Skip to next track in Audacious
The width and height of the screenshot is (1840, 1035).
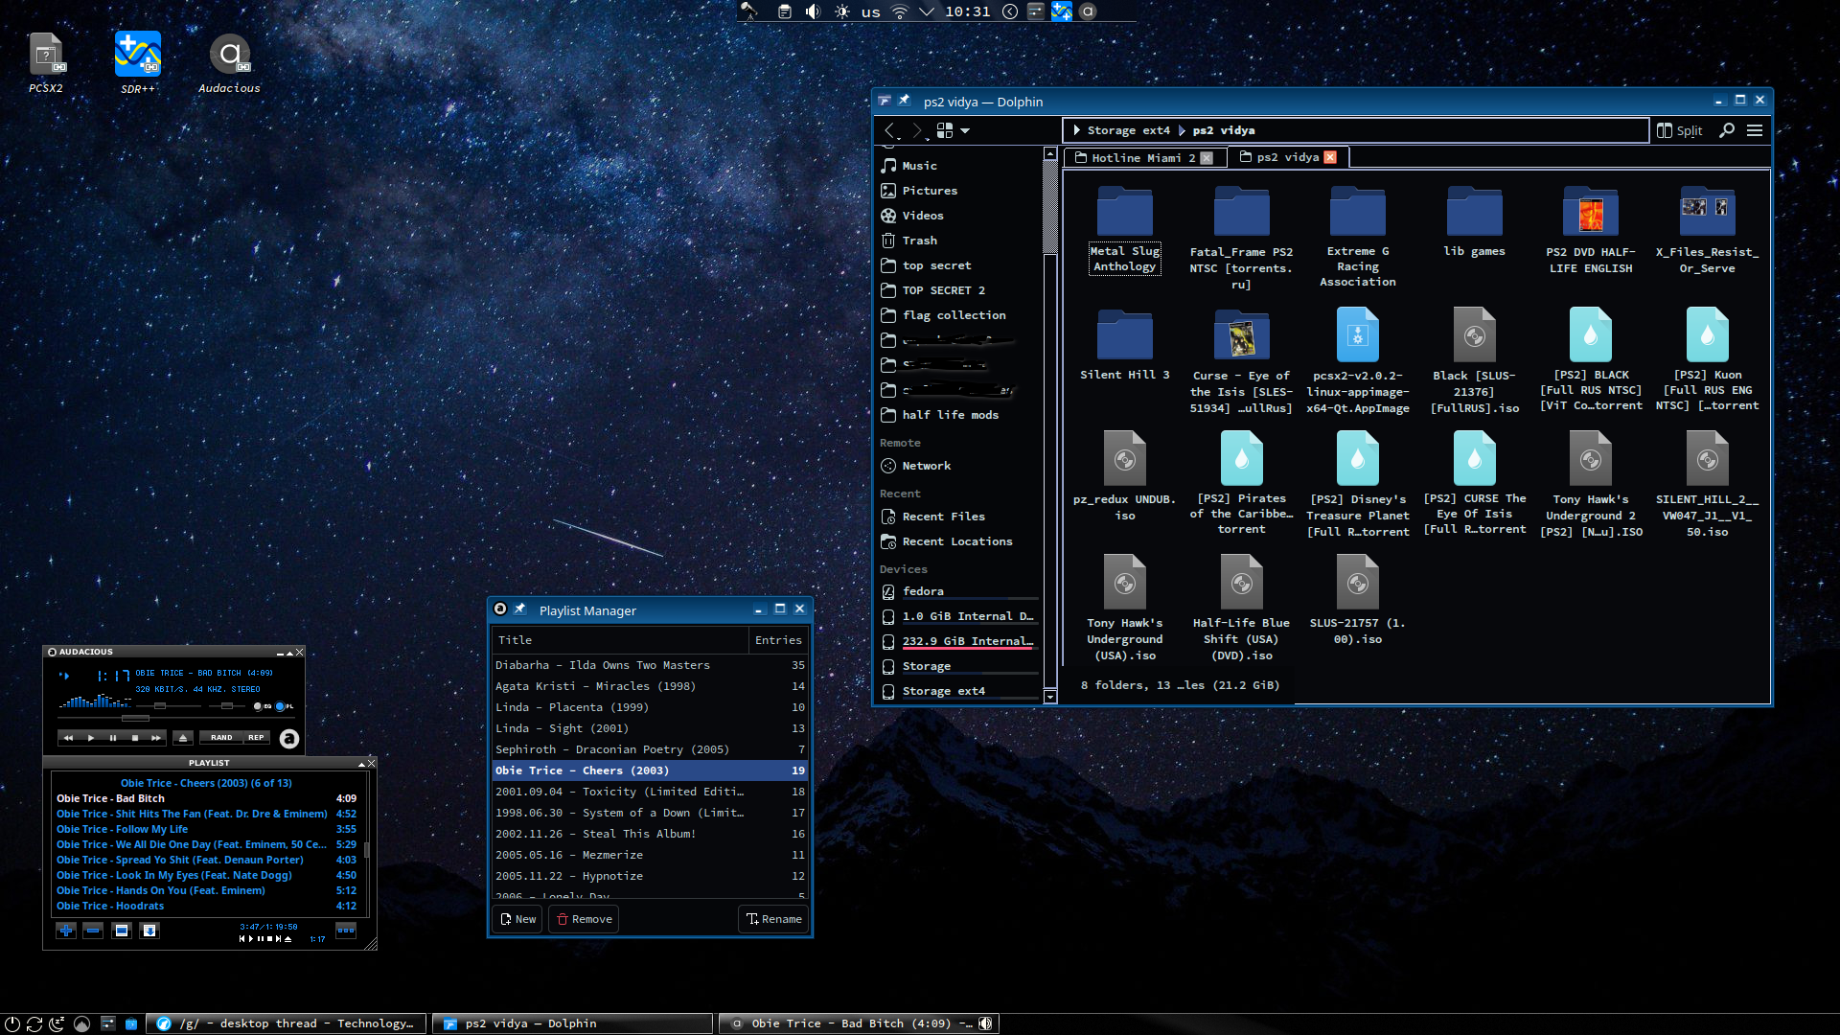coord(156,738)
